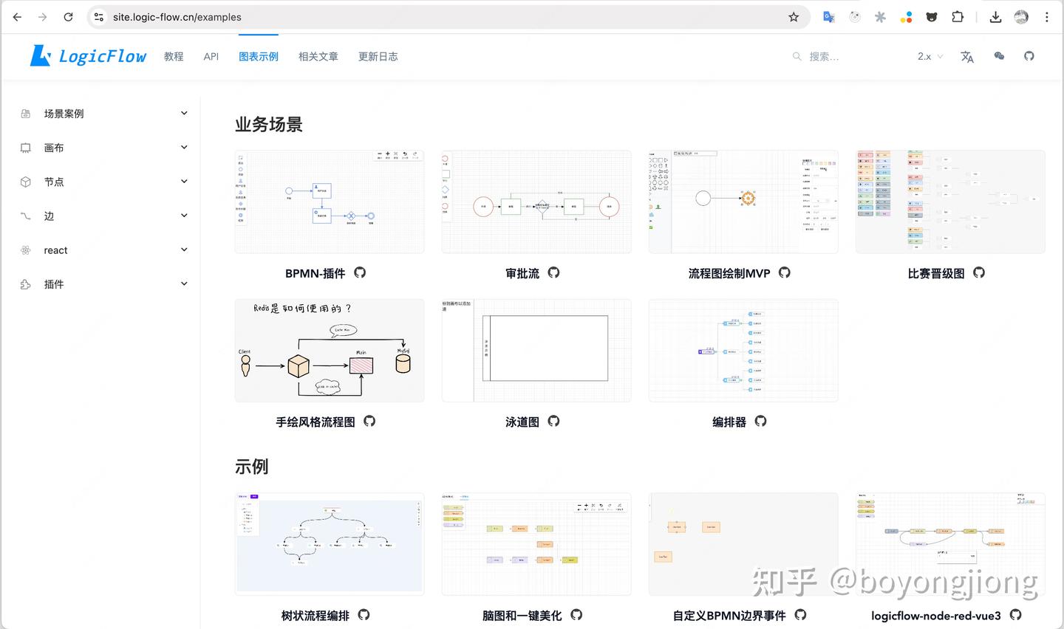Image resolution: width=1064 pixels, height=629 pixels.
Task: Click the LogicFlow logo in the header
Action: click(x=87, y=55)
